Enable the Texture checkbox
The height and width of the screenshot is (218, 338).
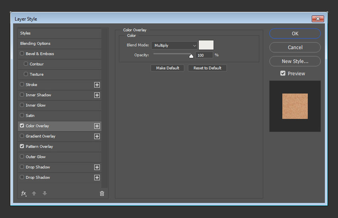(x=26, y=74)
